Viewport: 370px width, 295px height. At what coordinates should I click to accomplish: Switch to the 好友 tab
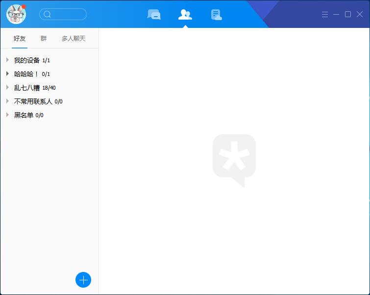click(20, 38)
